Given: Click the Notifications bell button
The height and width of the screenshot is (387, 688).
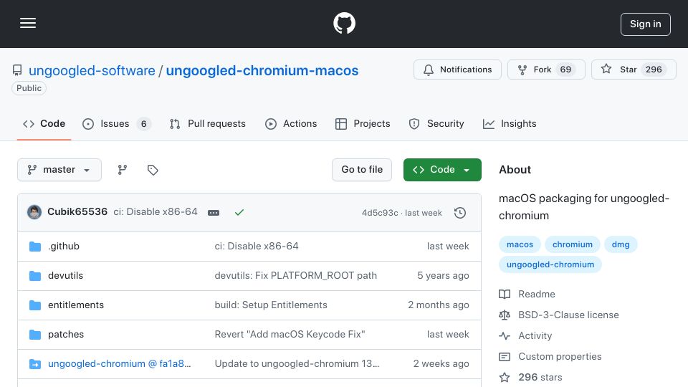Looking at the screenshot, I should [x=457, y=70].
